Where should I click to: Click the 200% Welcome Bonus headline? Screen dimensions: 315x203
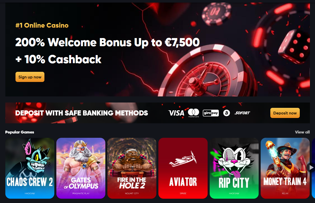107,42
